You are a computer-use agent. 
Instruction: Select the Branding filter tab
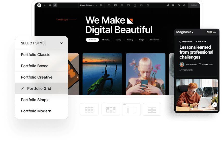130,40
